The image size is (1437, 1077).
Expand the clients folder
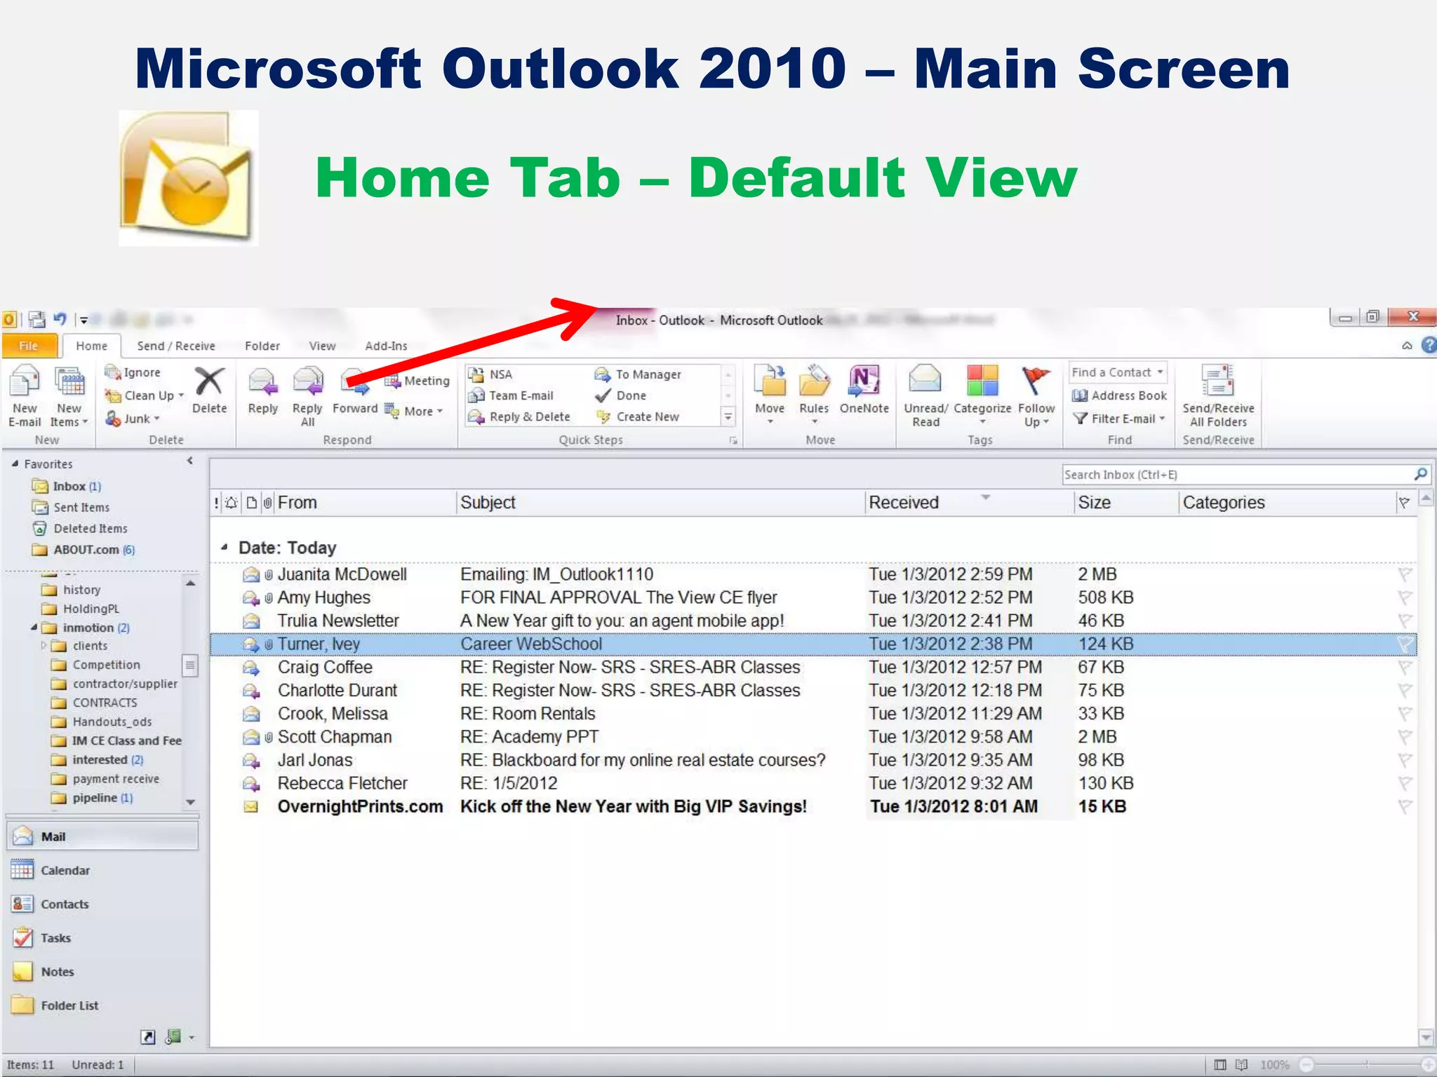click(44, 645)
